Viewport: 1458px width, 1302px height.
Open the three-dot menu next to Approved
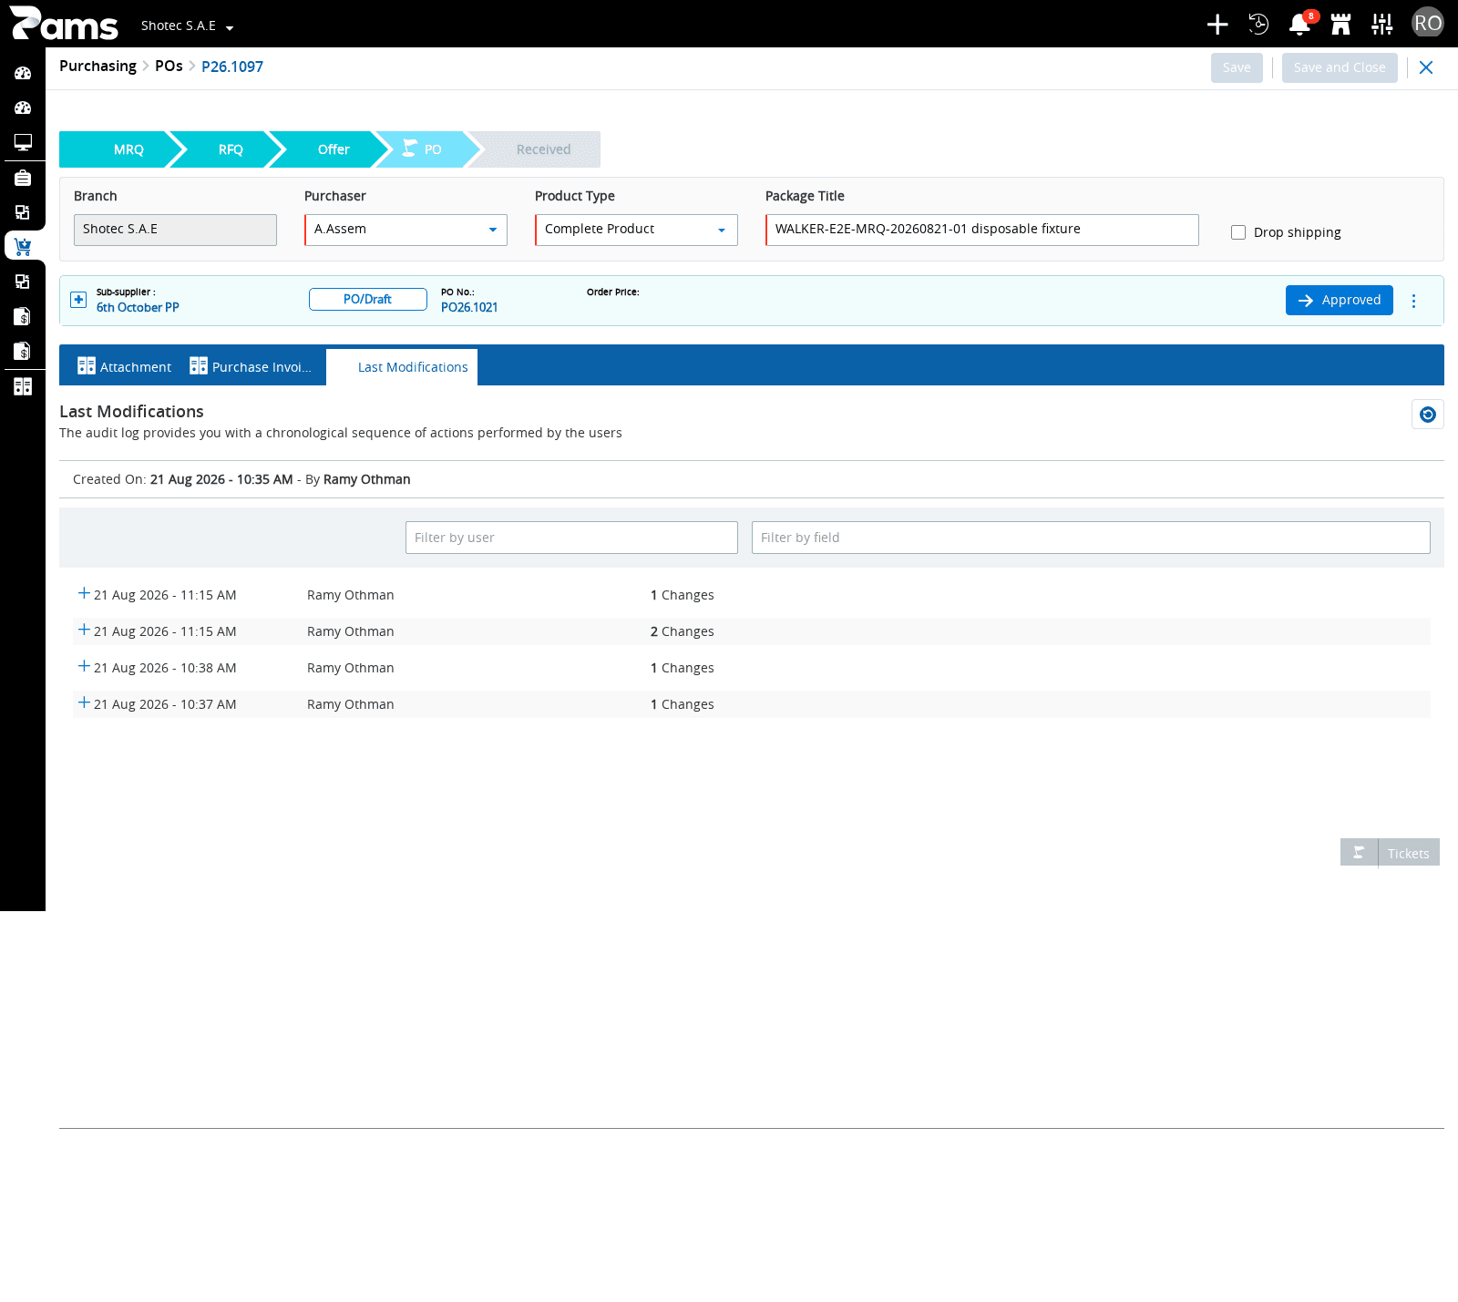[x=1413, y=301]
